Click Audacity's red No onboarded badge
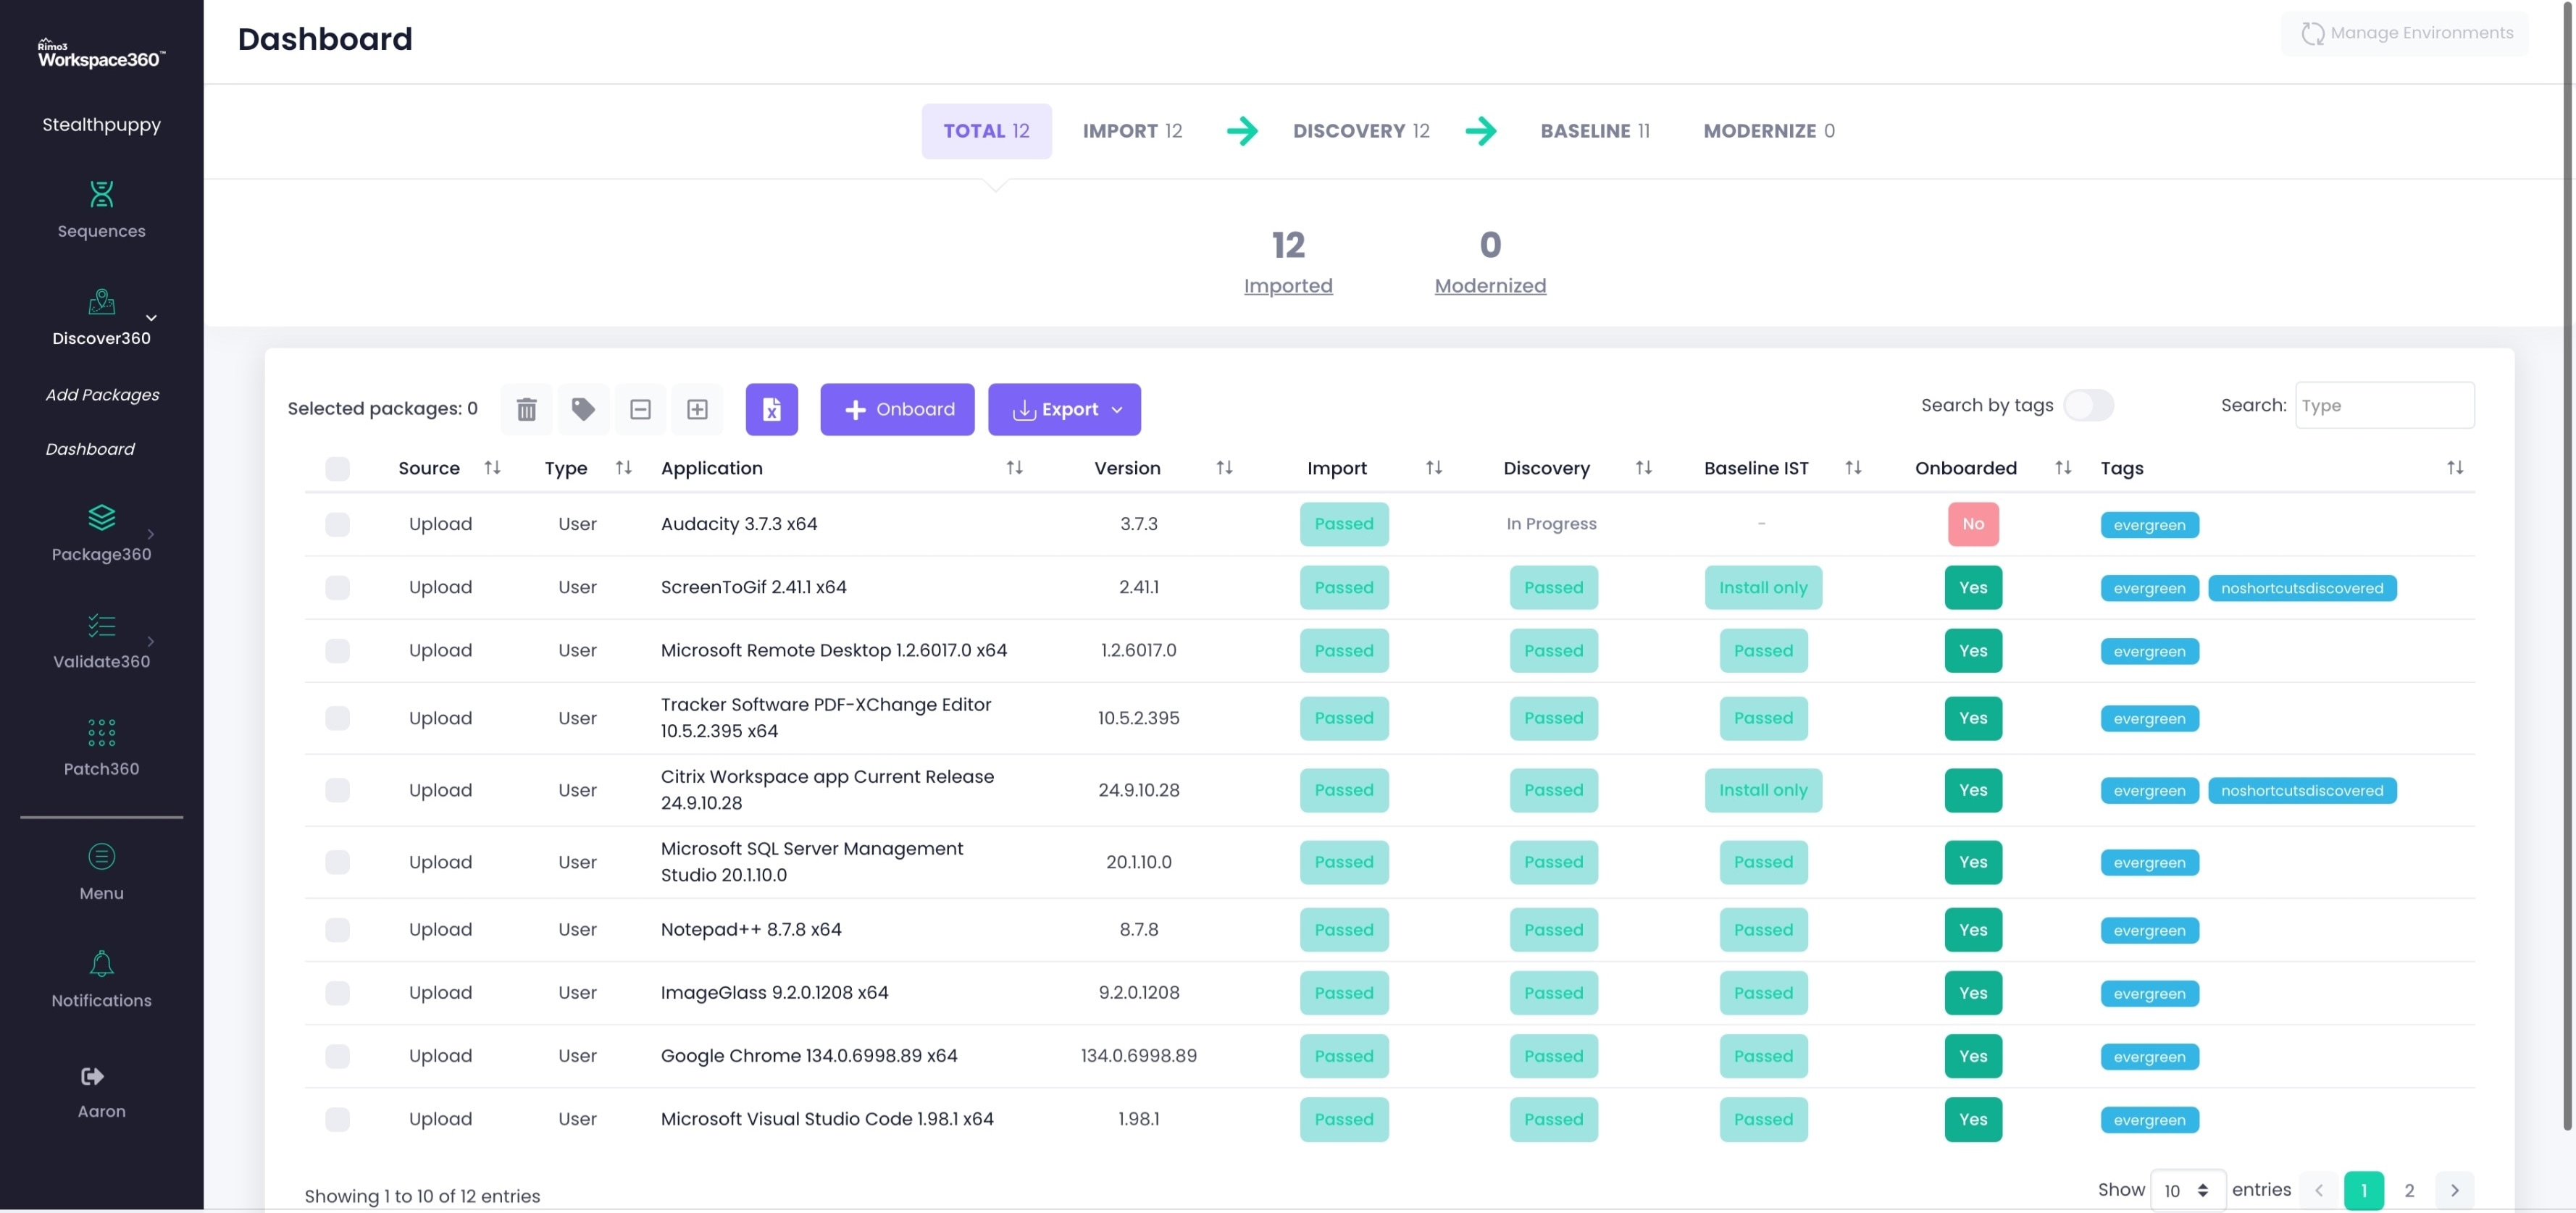Screen dimensions: 2576x1213 coord(1972,524)
